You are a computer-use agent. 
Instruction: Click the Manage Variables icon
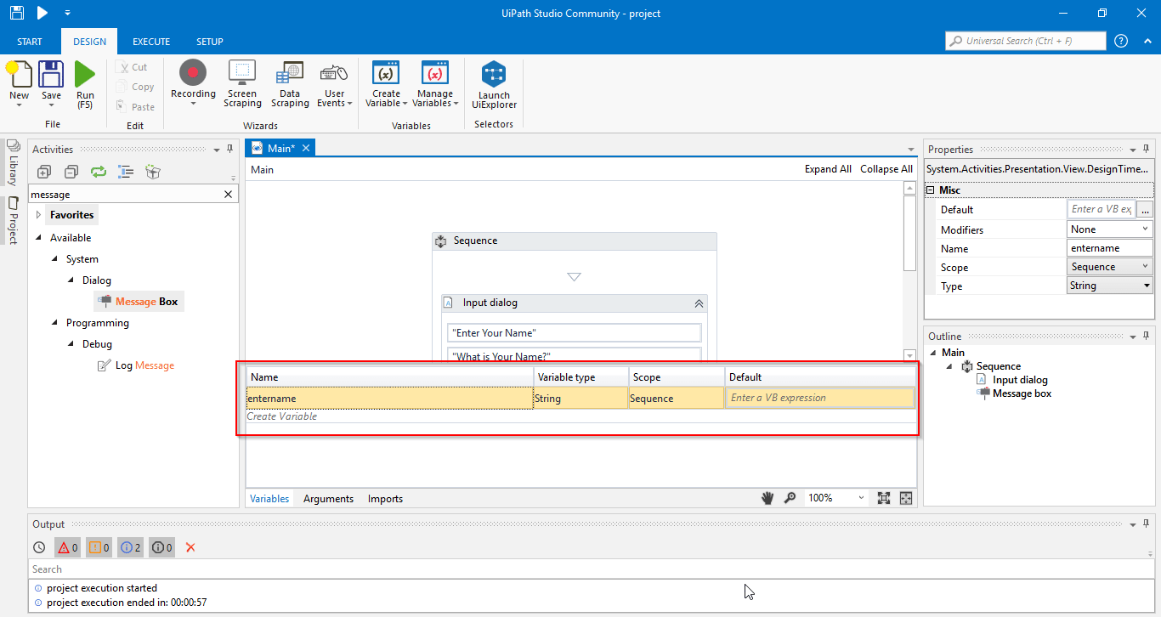click(435, 73)
